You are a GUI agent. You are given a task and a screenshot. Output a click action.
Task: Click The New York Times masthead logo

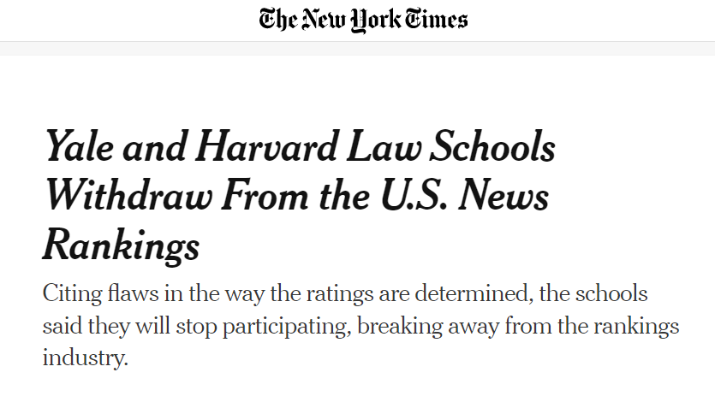(364, 21)
